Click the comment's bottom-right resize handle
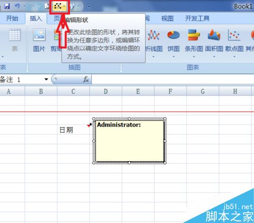 (165, 163)
